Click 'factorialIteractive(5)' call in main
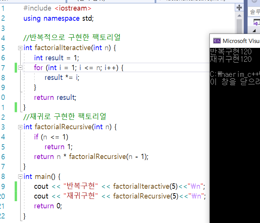 pos(145,186)
